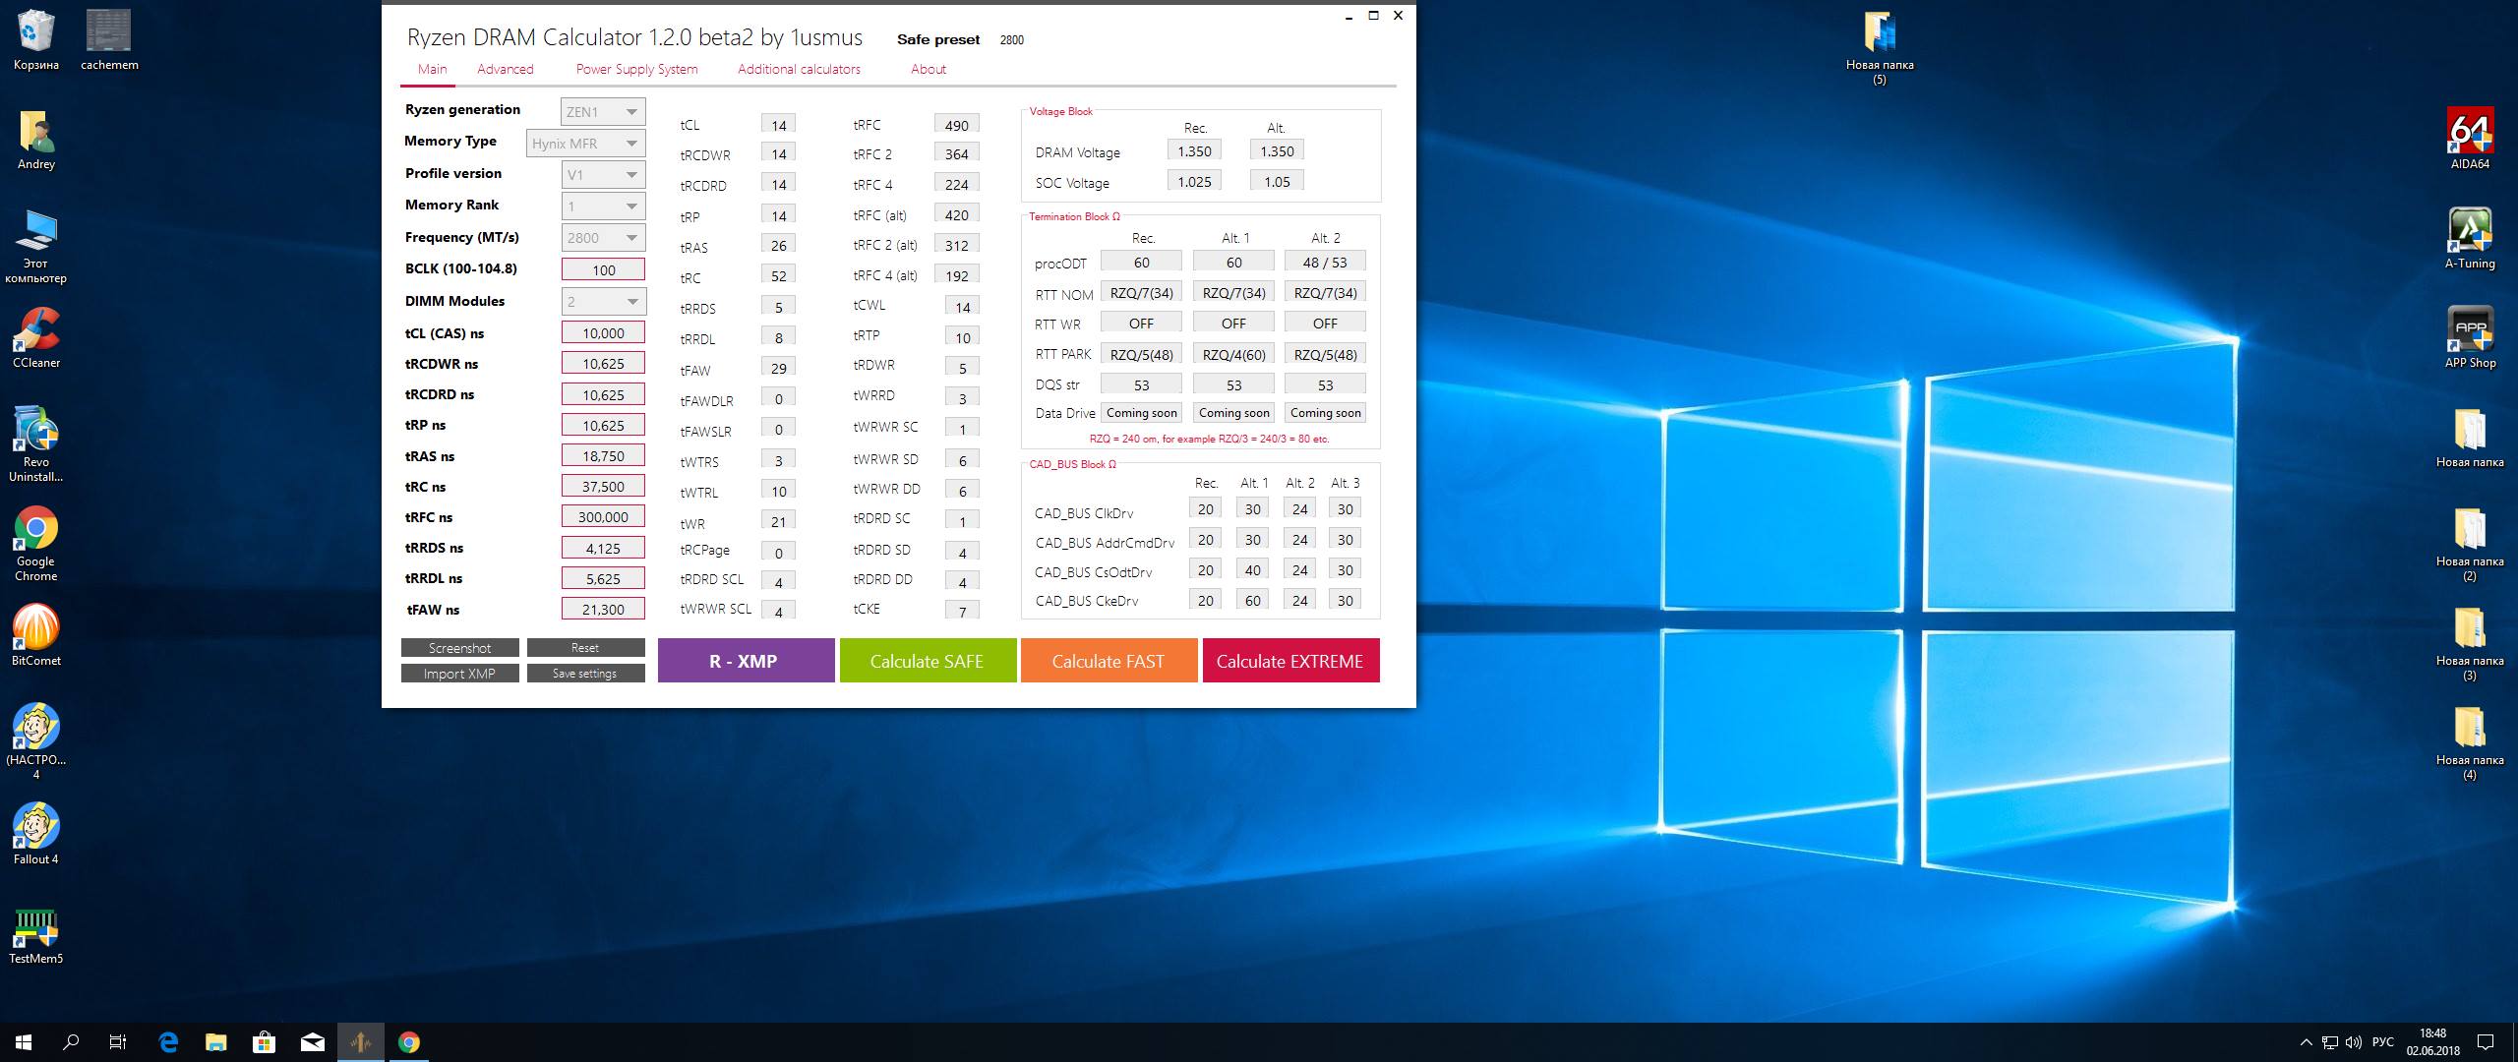Open the DIMM Modules dropdown
The width and height of the screenshot is (2518, 1062).
[603, 302]
